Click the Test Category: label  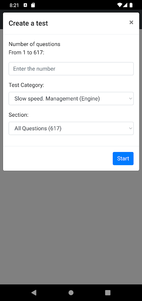26,85
